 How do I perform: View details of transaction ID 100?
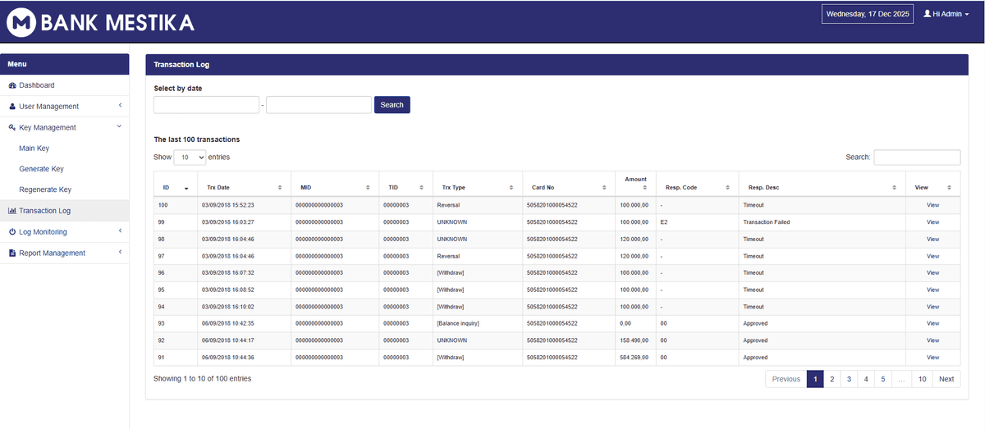point(932,205)
